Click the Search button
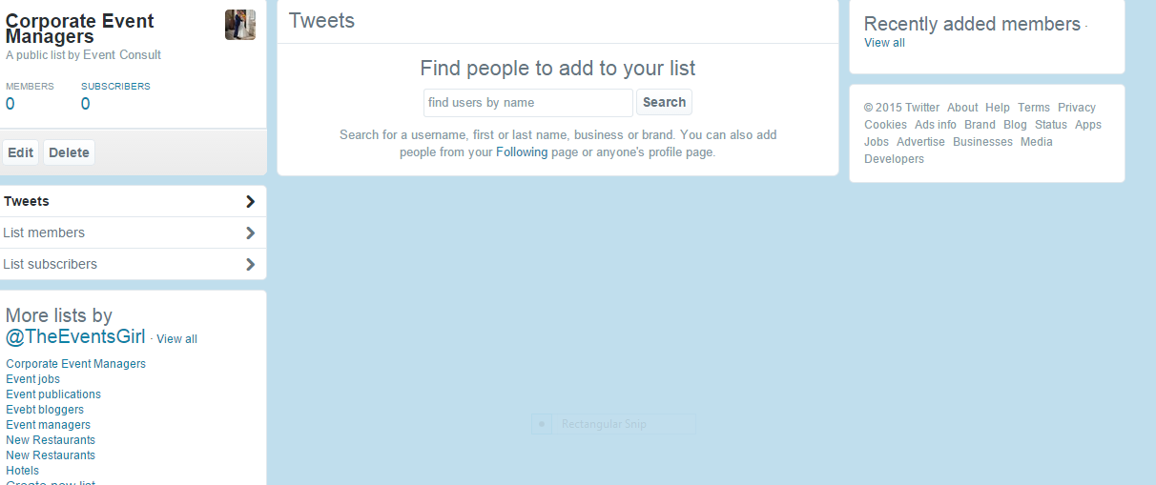The height and width of the screenshot is (485, 1156). pos(665,102)
